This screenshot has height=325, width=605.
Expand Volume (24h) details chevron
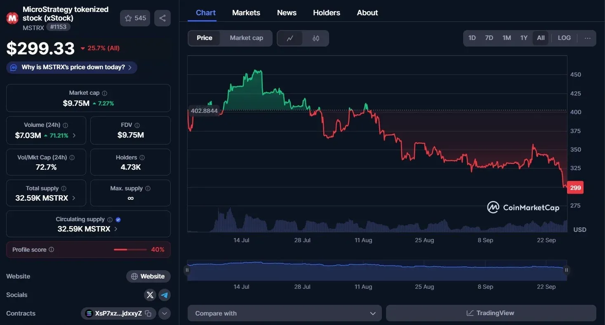[x=74, y=135]
